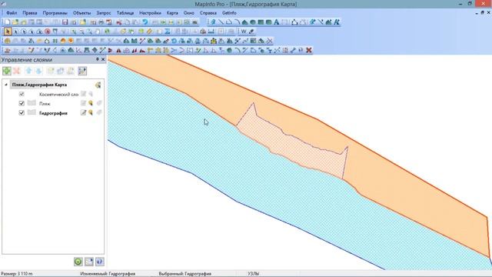Select the hand Grabber pan tool
This screenshot has height=277, width=492.
click(98, 32)
